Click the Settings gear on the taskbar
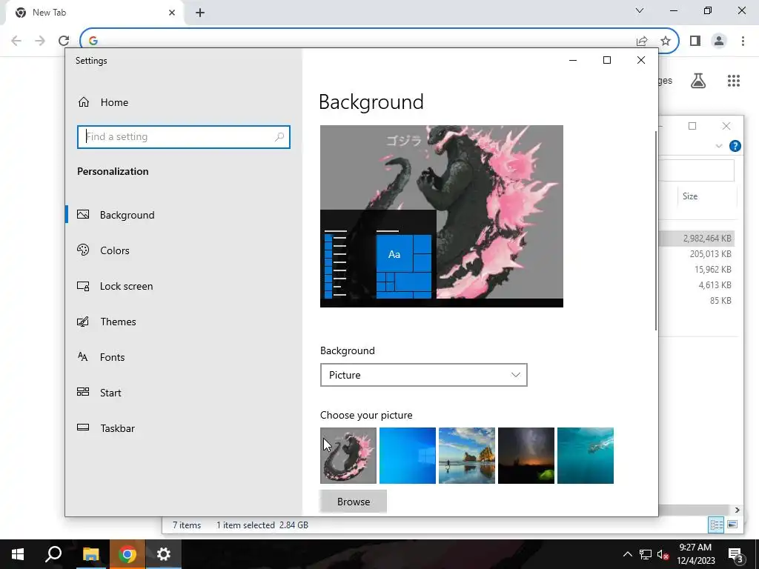The image size is (759, 569). pyautogui.click(x=164, y=554)
